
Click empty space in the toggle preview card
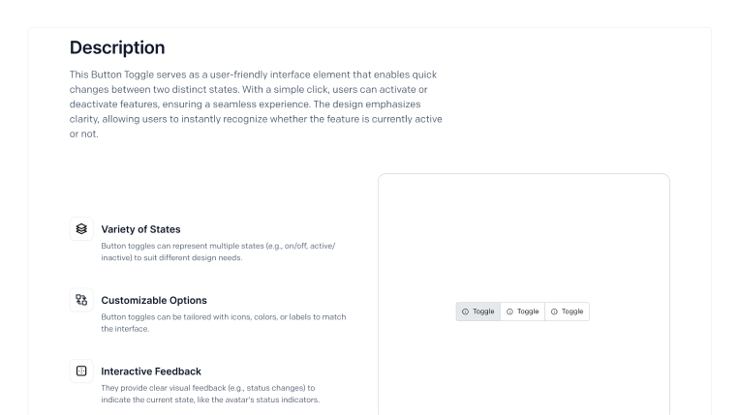pos(523,236)
